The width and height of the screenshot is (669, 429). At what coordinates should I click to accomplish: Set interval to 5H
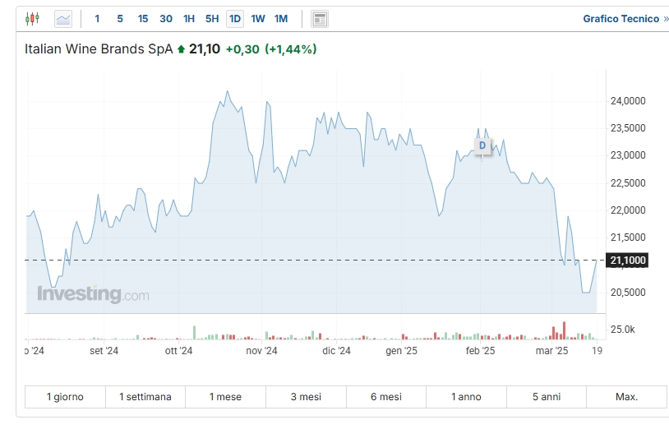pyautogui.click(x=212, y=19)
